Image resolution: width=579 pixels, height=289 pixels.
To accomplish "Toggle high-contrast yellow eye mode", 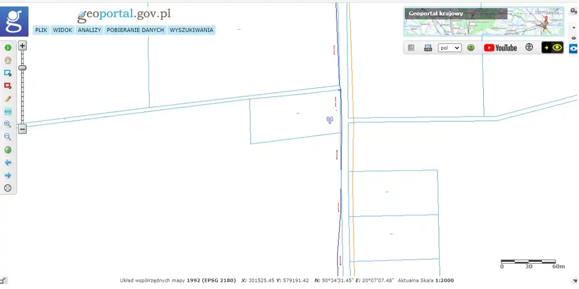I will click(x=552, y=47).
